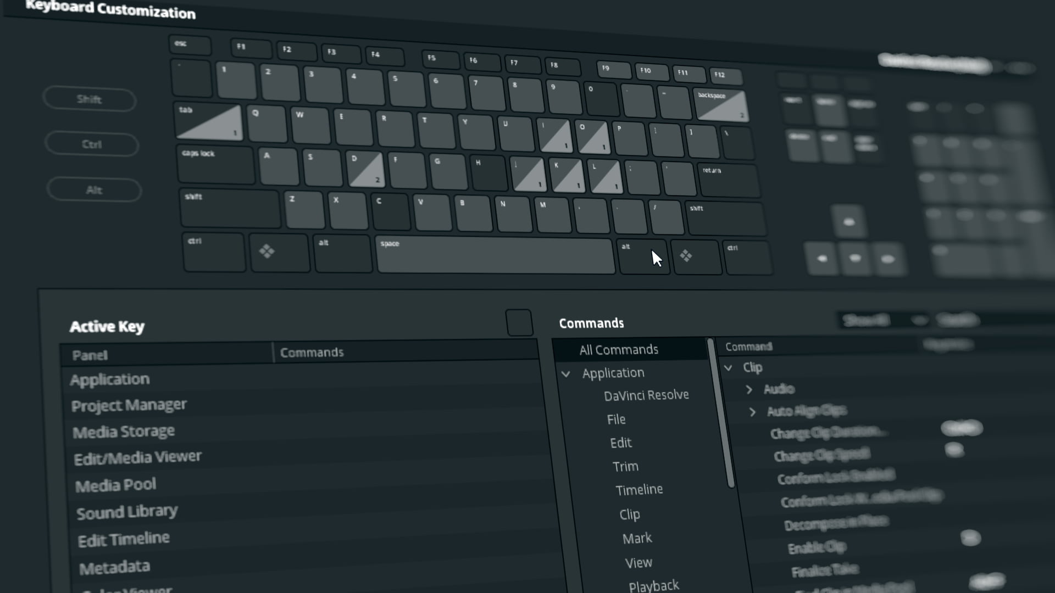Select the spacebar on the keyboard layout
The height and width of the screenshot is (593, 1055).
[495, 255]
